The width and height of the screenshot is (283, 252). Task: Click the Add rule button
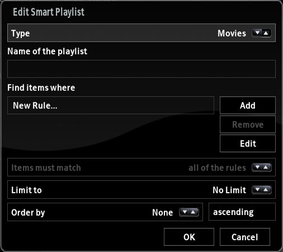click(x=248, y=105)
